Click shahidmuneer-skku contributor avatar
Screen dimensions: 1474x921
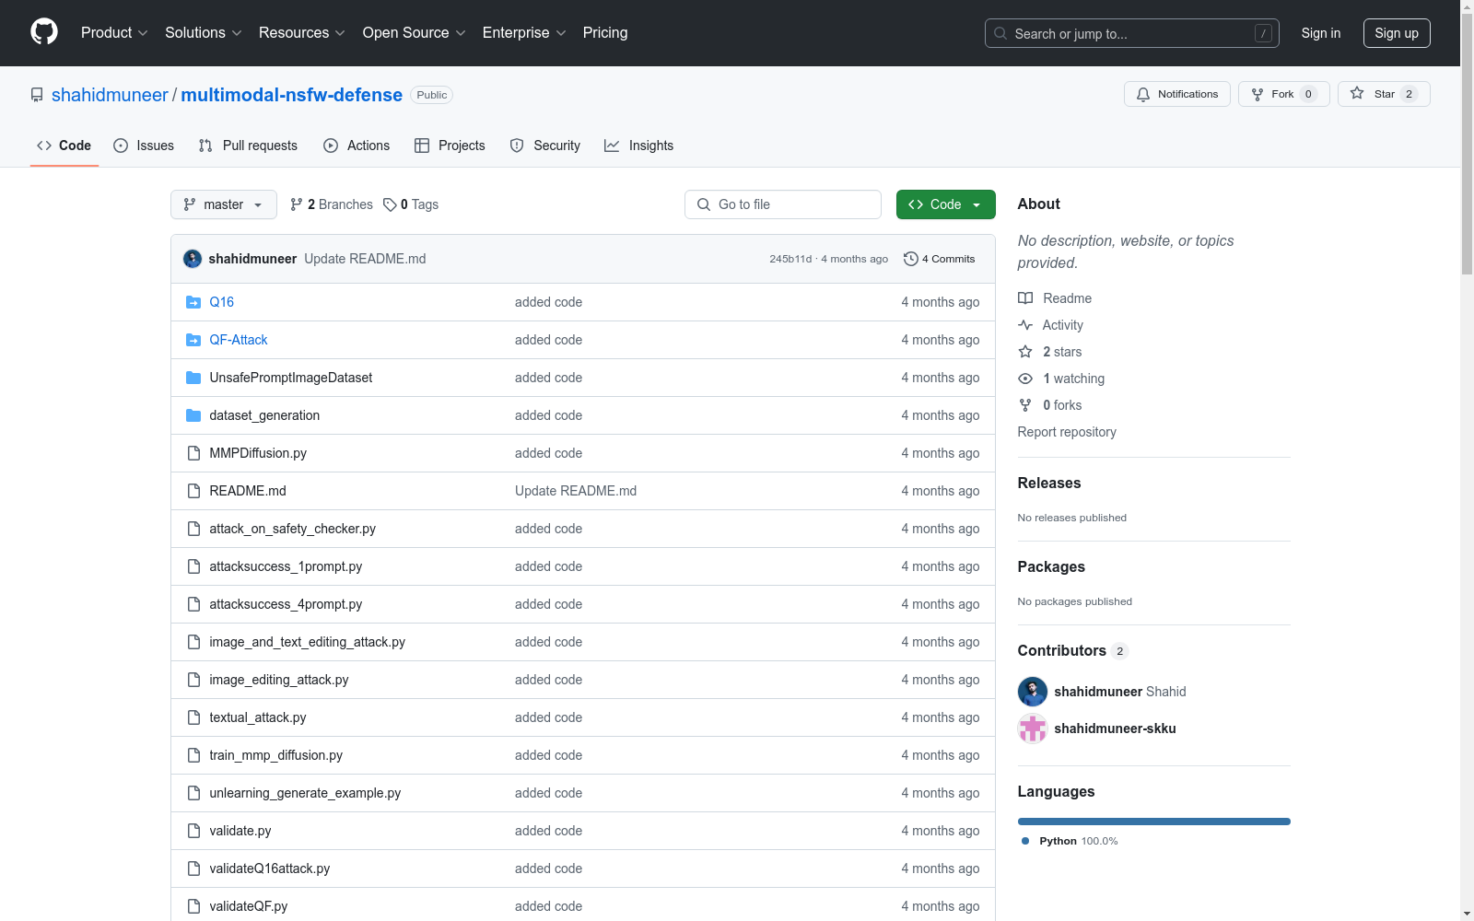pos(1033,729)
